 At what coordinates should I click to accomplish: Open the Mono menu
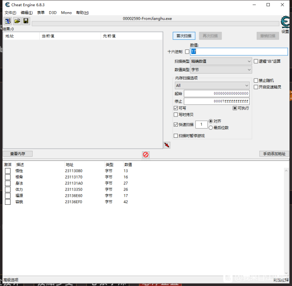66,13
